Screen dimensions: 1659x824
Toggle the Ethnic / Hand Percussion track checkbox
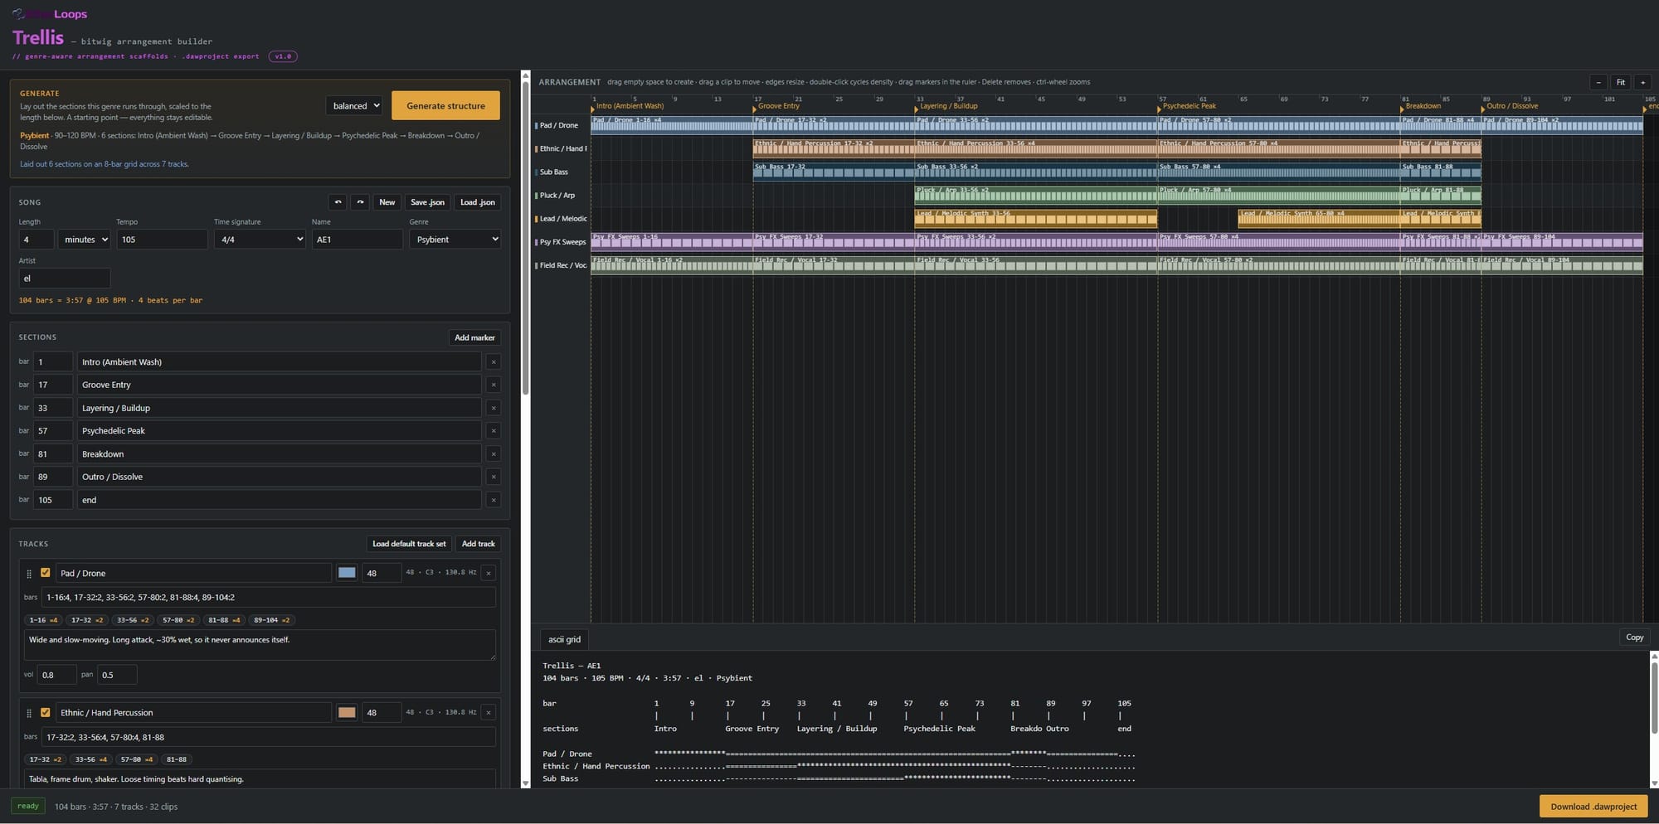coord(46,712)
